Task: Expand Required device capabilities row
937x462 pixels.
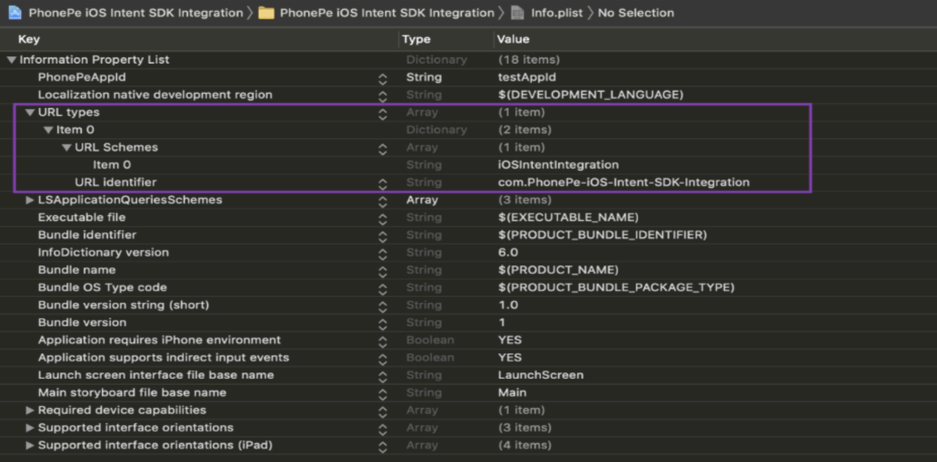Action: 30,410
